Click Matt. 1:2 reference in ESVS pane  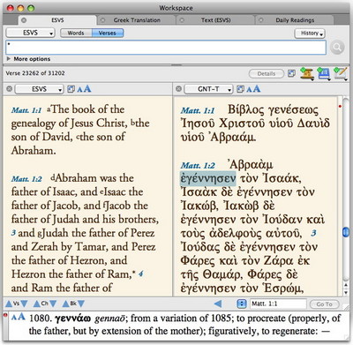pos(26,179)
